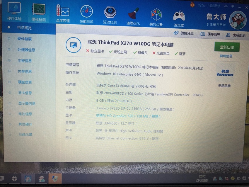This screenshot has height=187, width=249.
Task: Click the 无线上网 status indicator
Action: pyautogui.click(x=118, y=52)
